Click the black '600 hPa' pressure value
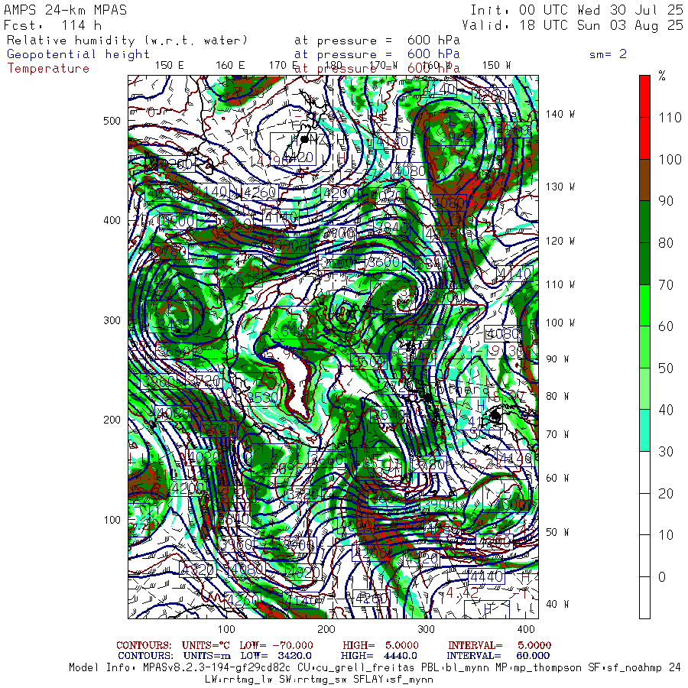Screen dimensions: 688x688 pyautogui.click(x=433, y=41)
